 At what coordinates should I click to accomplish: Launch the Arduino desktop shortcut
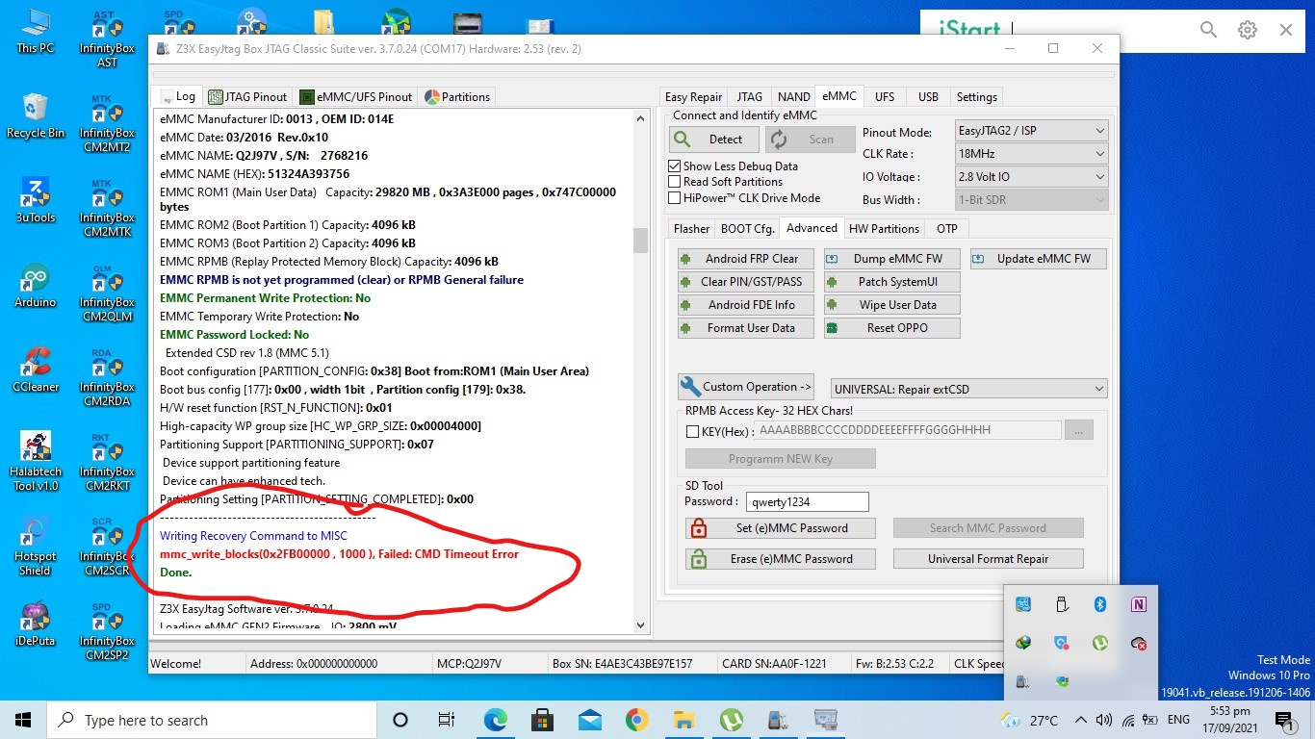coord(36,285)
